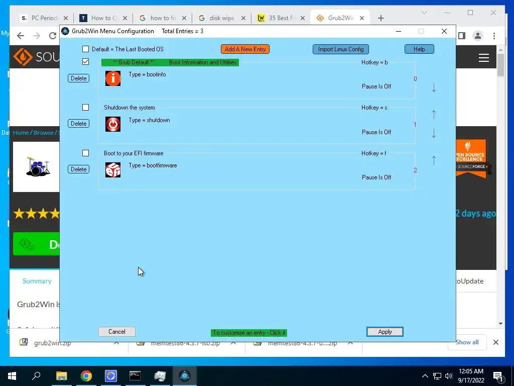Click 'Shutdown the system' entry title
The image size is (514, 386).
coord(129,108)
